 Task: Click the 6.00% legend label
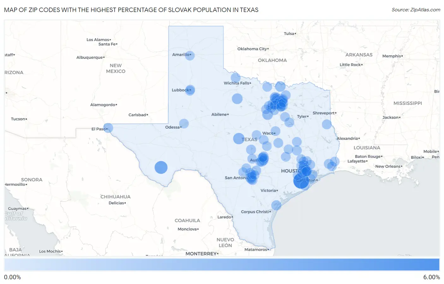tap(431, 277)
